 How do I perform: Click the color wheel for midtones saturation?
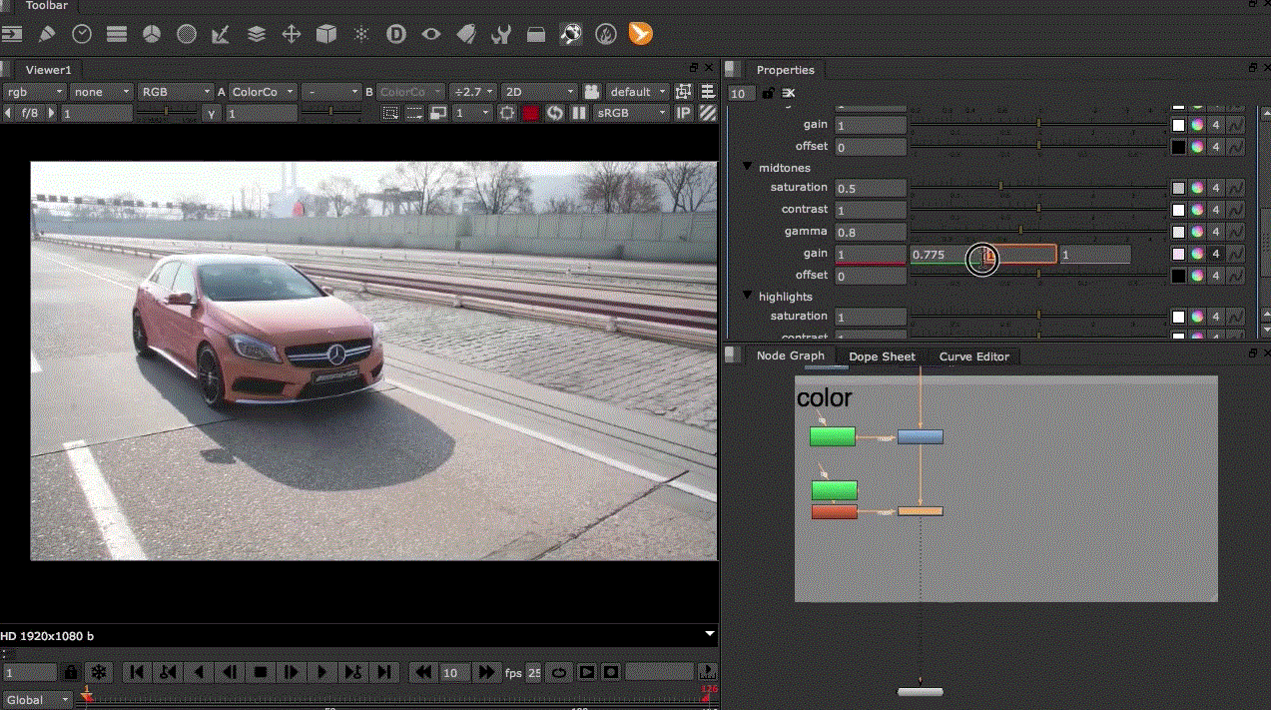pyautogui.click(x=1197, y=188)
